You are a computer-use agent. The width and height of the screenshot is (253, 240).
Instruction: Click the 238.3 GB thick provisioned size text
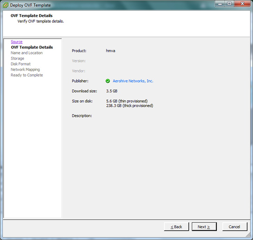click(x=129, y=106)
